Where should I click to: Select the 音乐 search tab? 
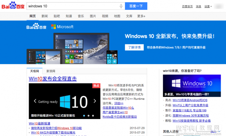[x=81, y=16]
